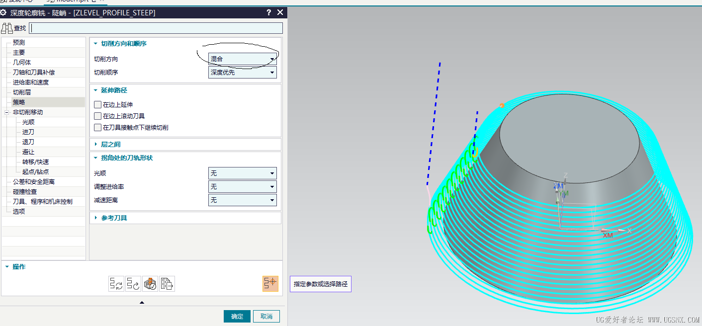Screen dimensions: 702x326
Task: Open the 光顺 dropdown in 拐角处的刀轨形状
Action: click(243, 173)
